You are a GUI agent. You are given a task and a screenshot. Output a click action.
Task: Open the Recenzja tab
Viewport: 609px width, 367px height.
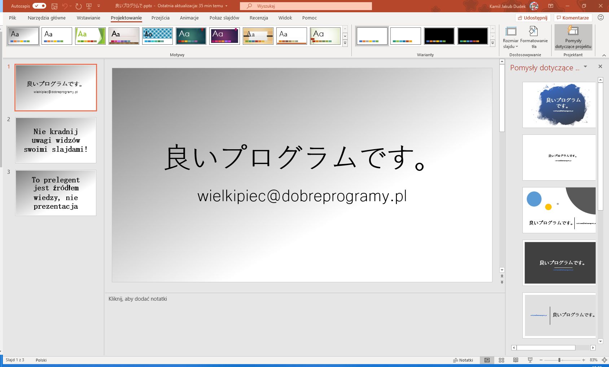pyautogui.click(x=259, y=18)
